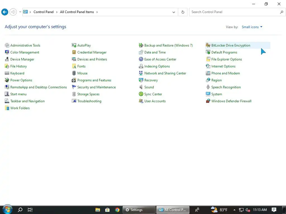286x214 pixels.
Task: Go back with the Back arrow button
Action: pyautogui.click(x=4, y=12)
